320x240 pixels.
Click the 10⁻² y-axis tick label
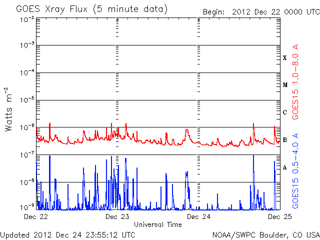pos(28,19)
